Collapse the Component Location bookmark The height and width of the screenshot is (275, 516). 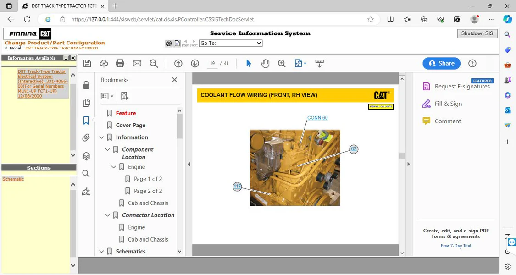pyautogui.click(x=108, y=150)
